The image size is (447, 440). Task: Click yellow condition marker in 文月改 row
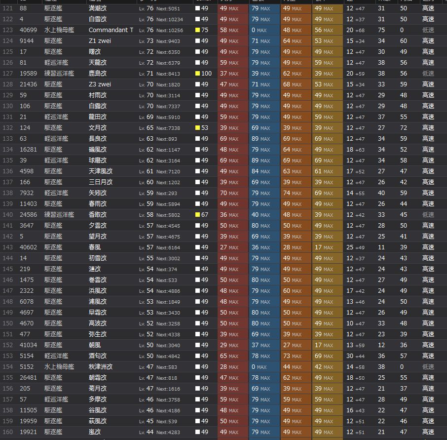pyautogui.click(x=197, y=128)
